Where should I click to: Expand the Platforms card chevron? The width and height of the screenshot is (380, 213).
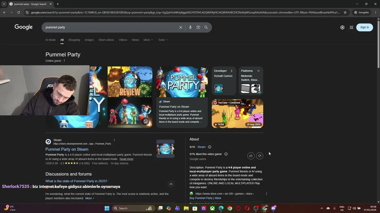(x=258, y=71)
